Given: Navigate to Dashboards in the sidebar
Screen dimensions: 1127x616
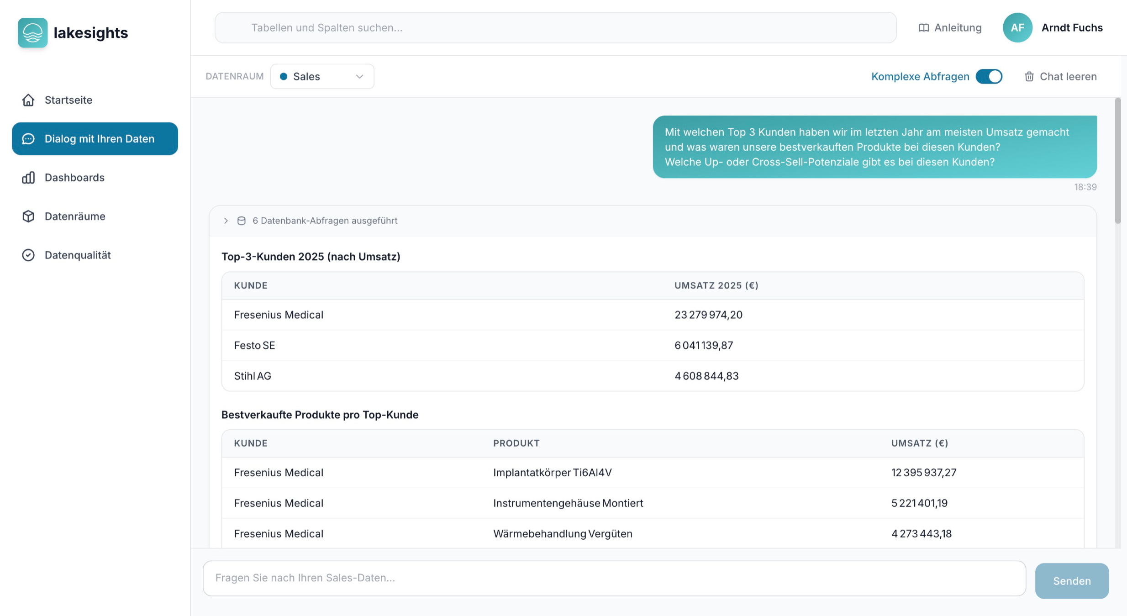Looking at the screenshot, I should pyautogui.click(x=74, y=177).
